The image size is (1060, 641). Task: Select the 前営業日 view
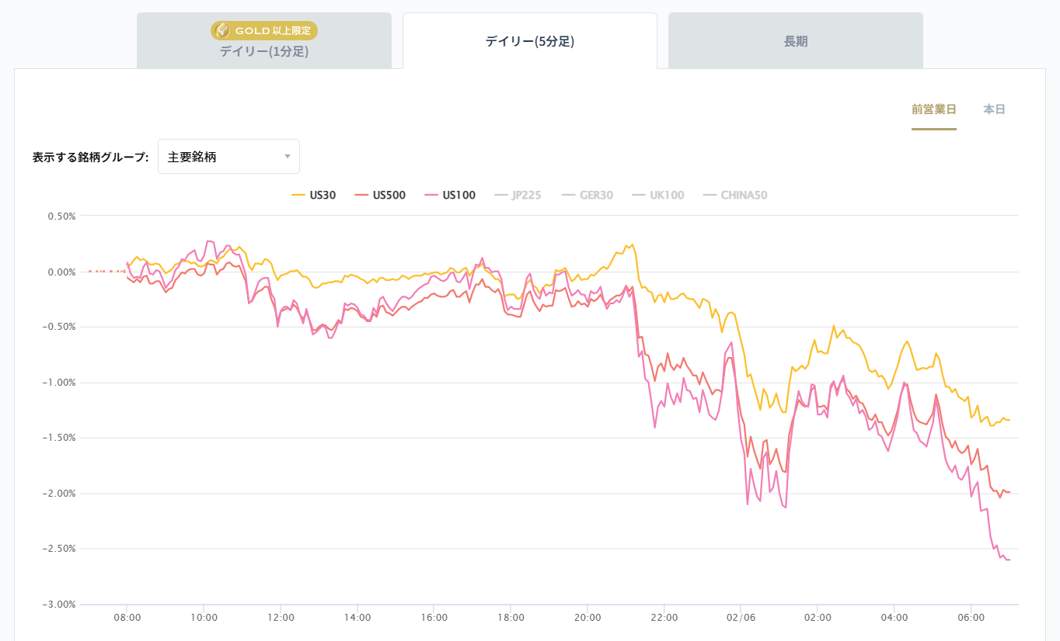pos(933,109)
